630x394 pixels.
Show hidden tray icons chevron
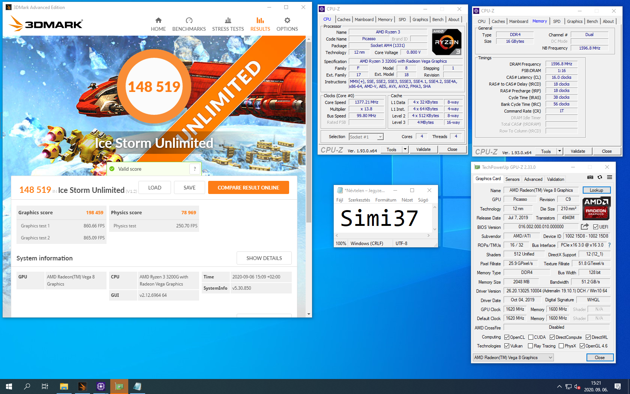click(x=559, y=386)
